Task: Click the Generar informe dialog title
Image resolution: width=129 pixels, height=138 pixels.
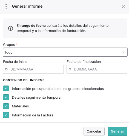Action: pos(27,6)
